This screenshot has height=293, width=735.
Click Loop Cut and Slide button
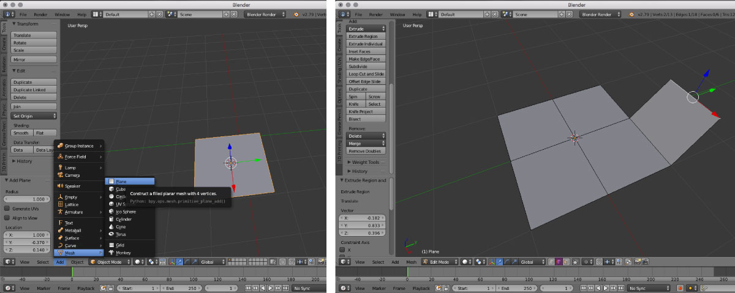click(366, 74)
